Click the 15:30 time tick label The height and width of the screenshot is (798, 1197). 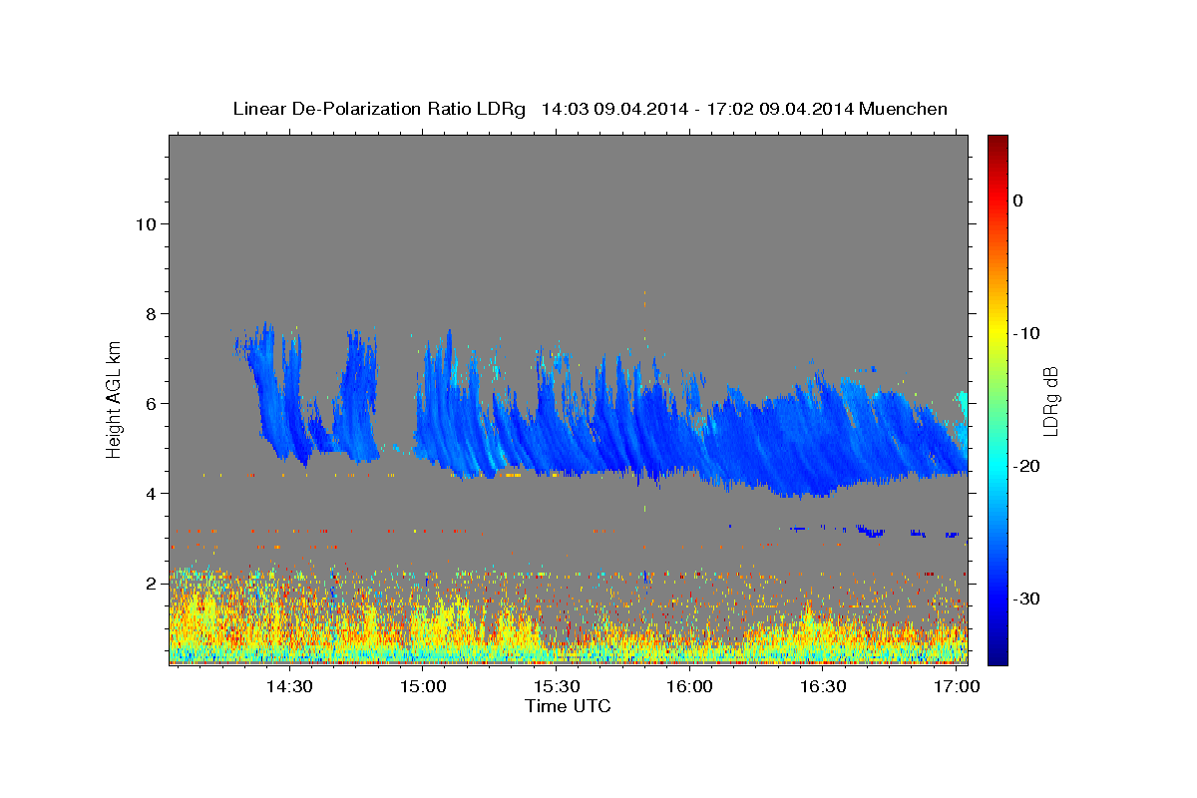(557, 687)
